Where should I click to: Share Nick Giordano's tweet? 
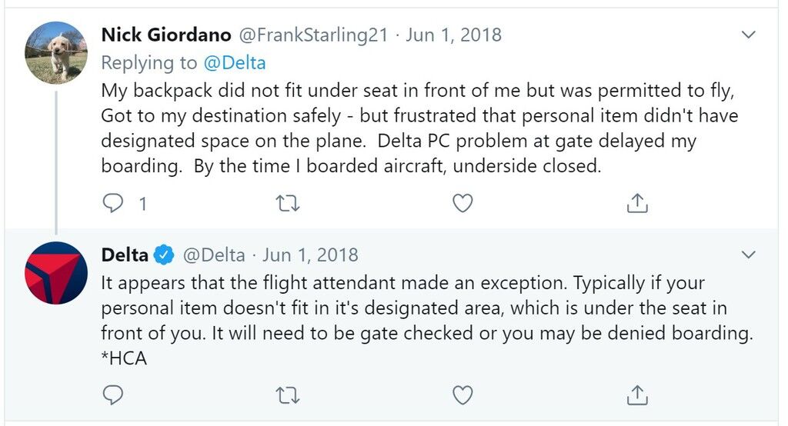(637, 203)
